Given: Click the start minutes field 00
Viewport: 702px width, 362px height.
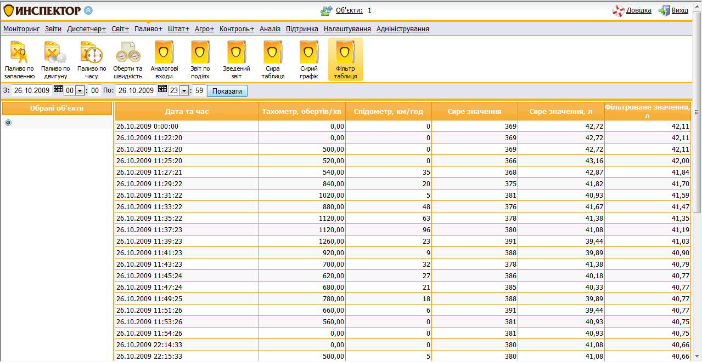Looking at the screenshot, I should [95, 91].
